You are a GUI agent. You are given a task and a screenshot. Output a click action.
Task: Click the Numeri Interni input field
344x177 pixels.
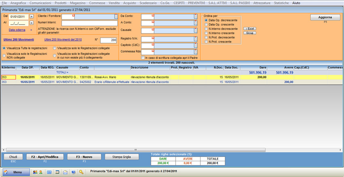[89, 23]
